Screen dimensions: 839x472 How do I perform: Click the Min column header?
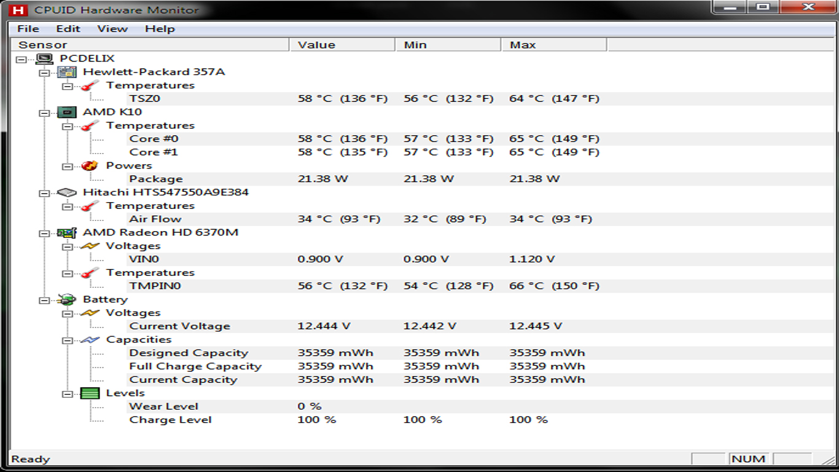pos(448,45)
